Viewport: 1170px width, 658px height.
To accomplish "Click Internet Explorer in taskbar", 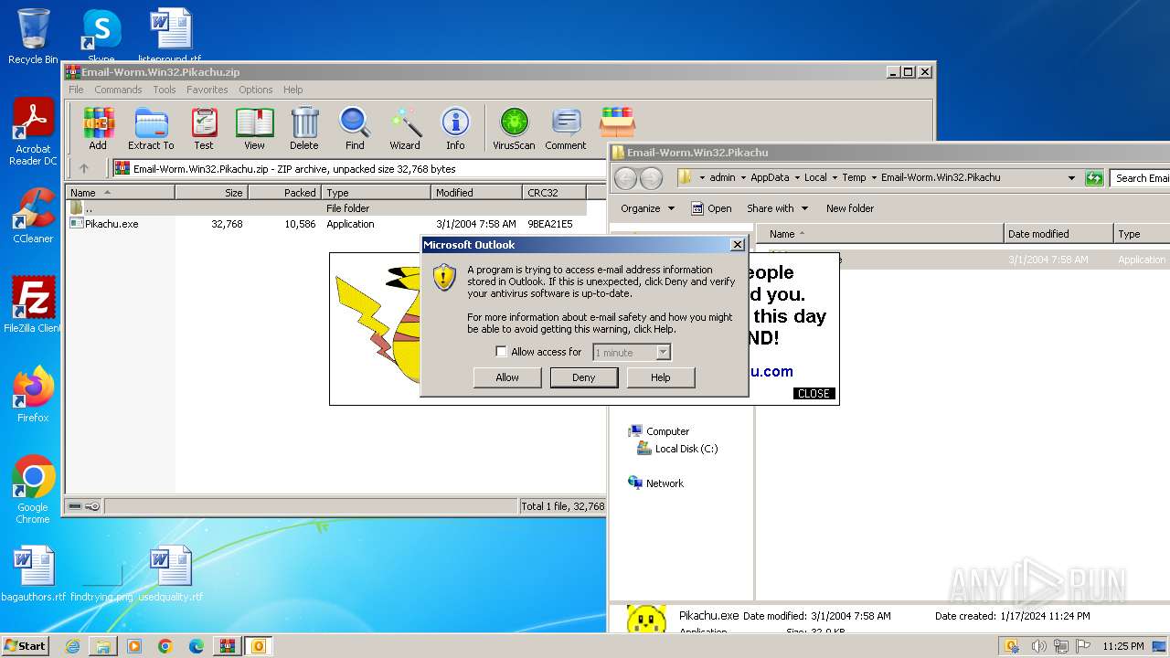I will click(72, 646).
